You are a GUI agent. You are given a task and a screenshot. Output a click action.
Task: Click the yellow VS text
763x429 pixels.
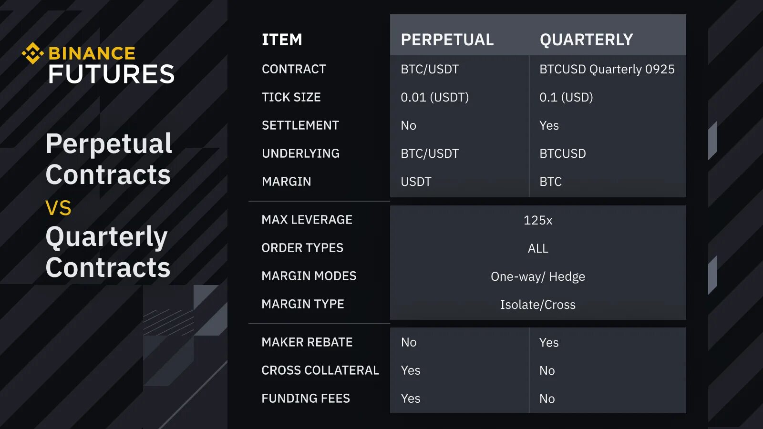pos(58,208)
